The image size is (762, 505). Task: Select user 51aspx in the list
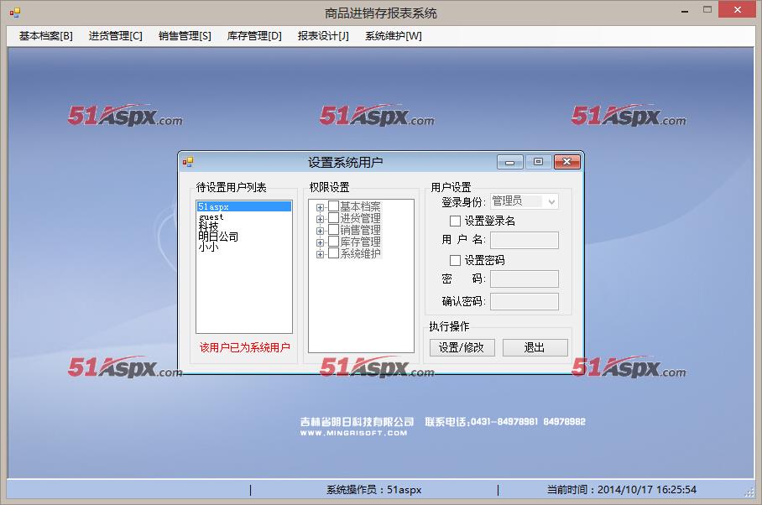pos(244,206)
